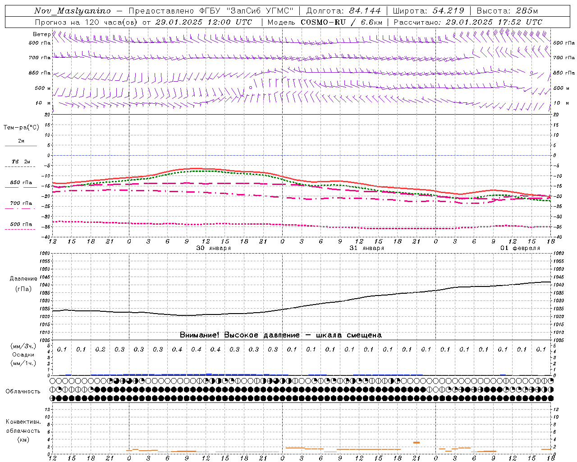The height and width of the screenshot is (462, 577).
Task: Select the Прогноз на 120 часа(ов) text
Action: click(x=87, y=22)
